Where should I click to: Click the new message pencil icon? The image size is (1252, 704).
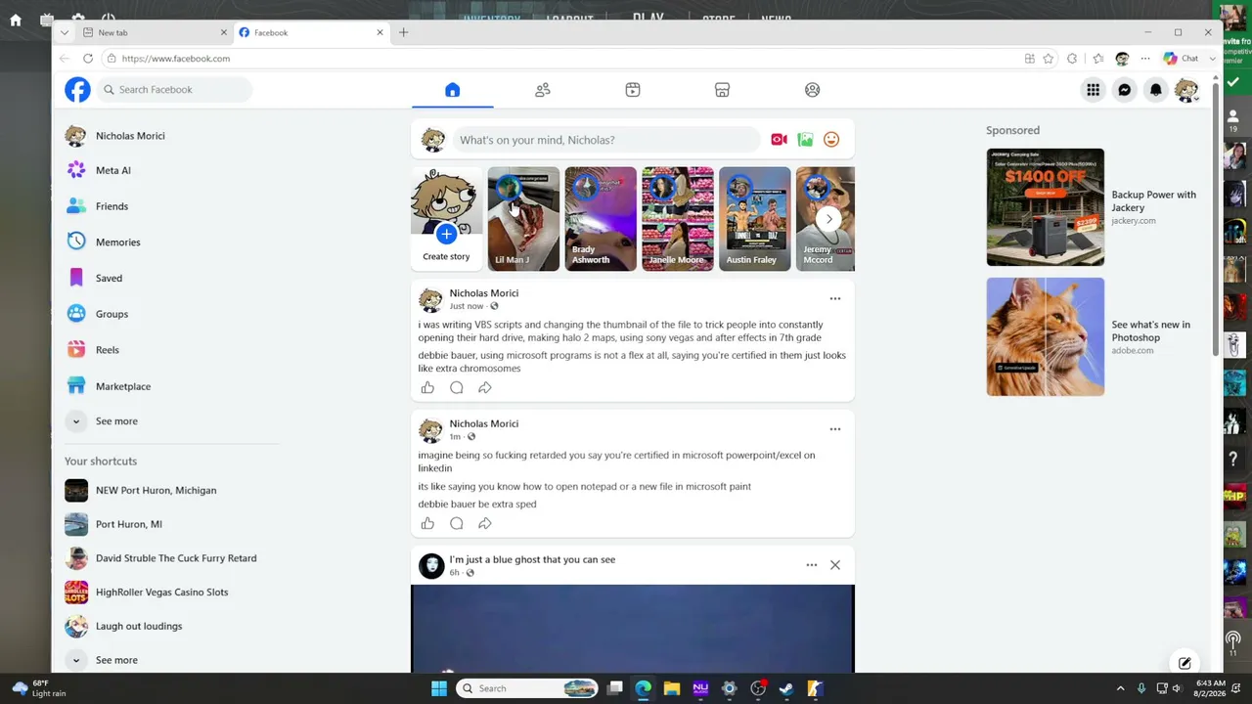(1185, 663)
